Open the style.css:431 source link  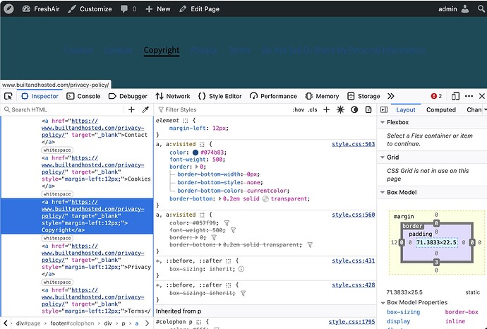click(353, 261)
